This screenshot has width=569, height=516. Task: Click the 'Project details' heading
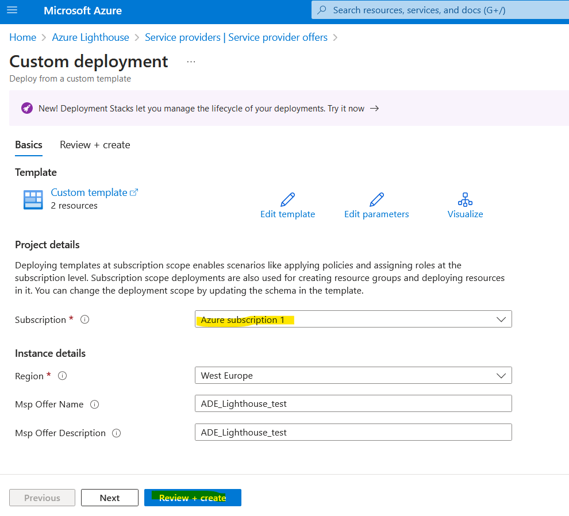(47, 245)
